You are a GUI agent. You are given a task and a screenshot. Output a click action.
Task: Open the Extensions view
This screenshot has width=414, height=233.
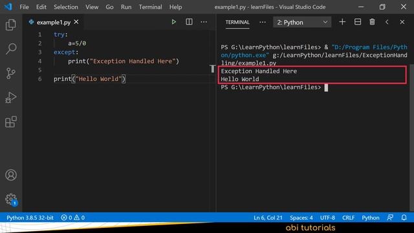click(11, 122)
